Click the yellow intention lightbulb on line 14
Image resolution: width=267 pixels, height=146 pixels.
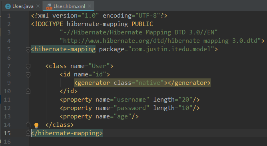point(36,125)
